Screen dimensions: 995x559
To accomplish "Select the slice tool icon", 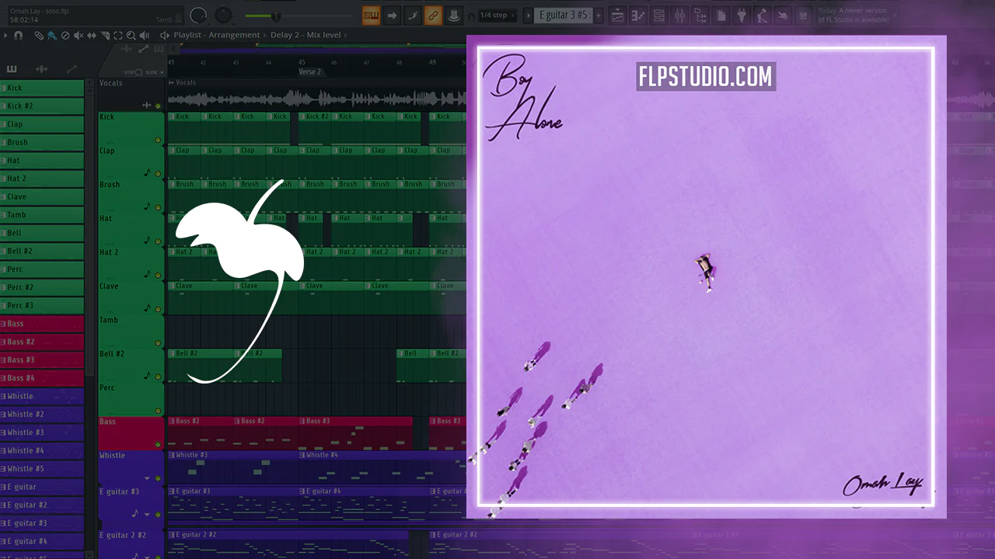I will [105, 35].
